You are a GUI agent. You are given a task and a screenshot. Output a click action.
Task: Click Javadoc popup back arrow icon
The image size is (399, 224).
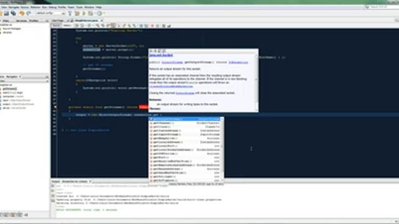pos(151,51)
